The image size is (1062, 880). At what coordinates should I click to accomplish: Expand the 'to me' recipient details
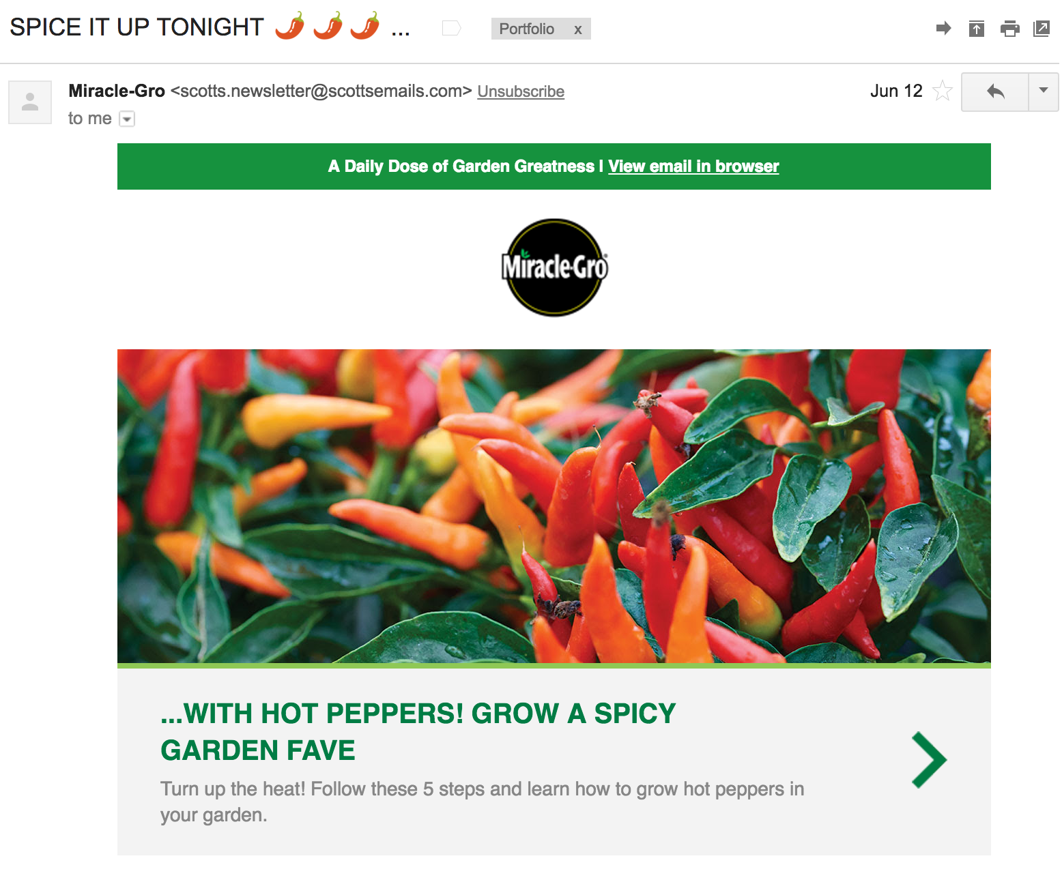[x=127, y=119]
